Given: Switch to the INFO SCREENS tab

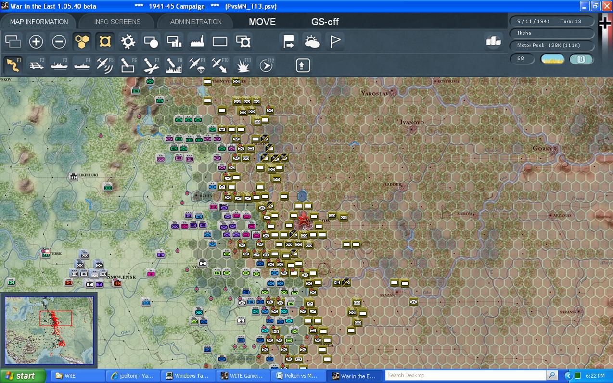Looking at the screenshot, I should 117,22.
